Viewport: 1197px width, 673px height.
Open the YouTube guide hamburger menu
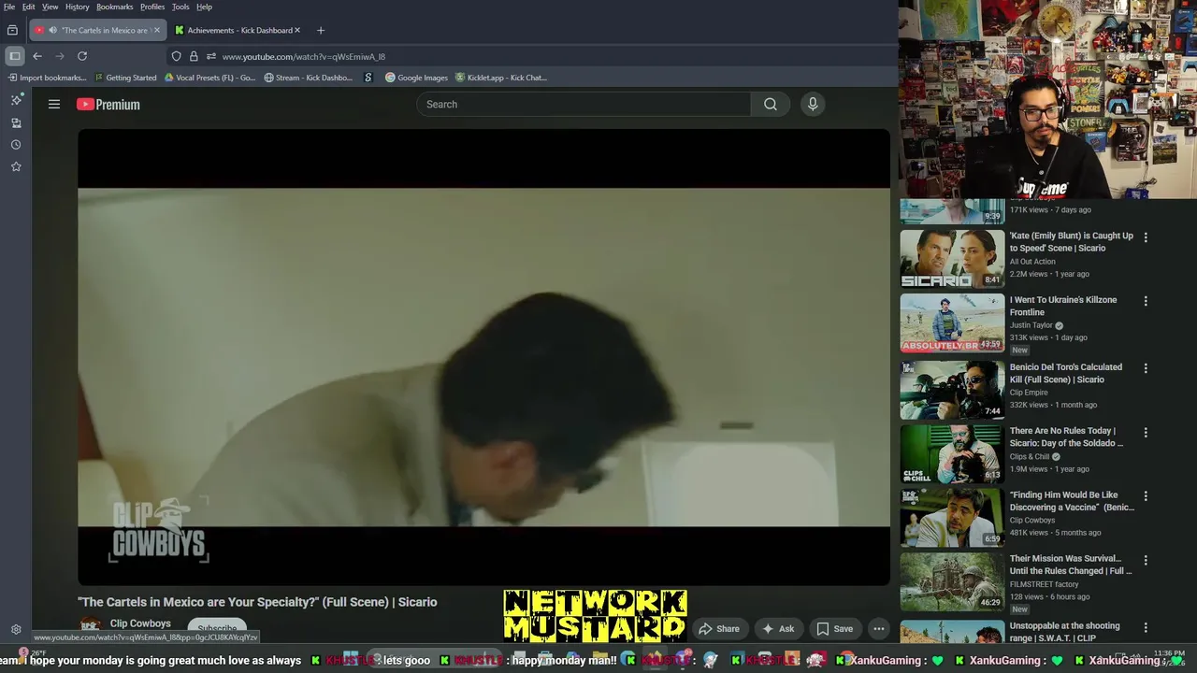(x=54, y=105)
